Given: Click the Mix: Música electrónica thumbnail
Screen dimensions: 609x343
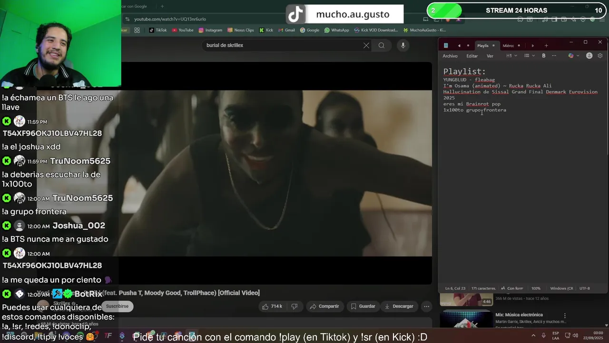Looking at the screenshot, I should tap(466, 319).
